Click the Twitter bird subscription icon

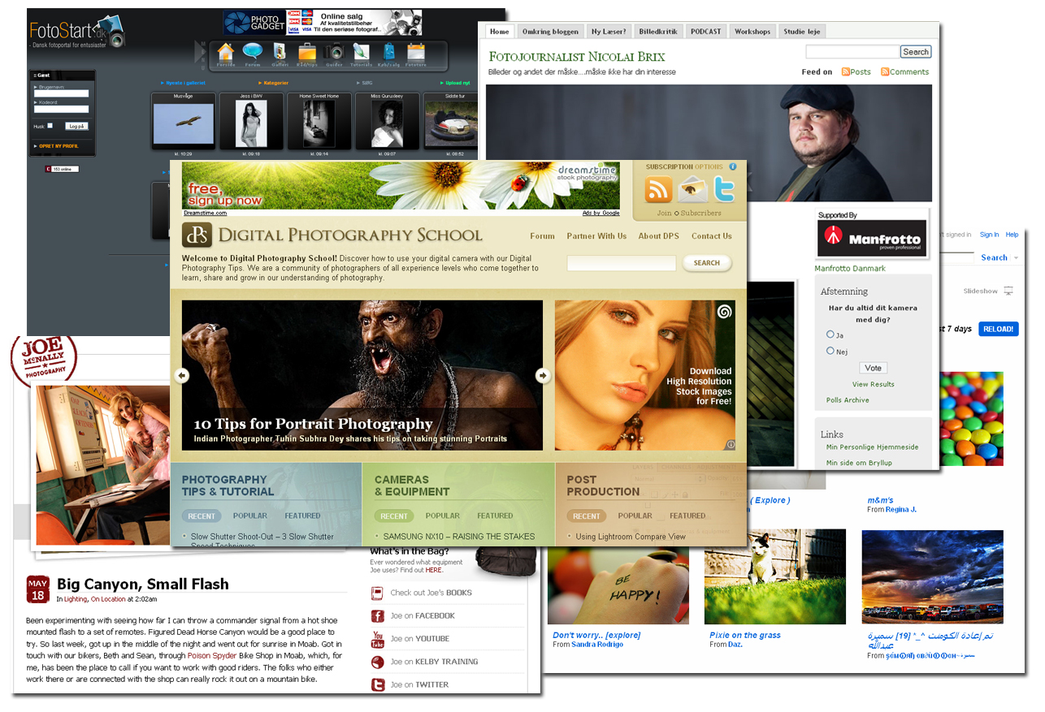click(724, 188)
